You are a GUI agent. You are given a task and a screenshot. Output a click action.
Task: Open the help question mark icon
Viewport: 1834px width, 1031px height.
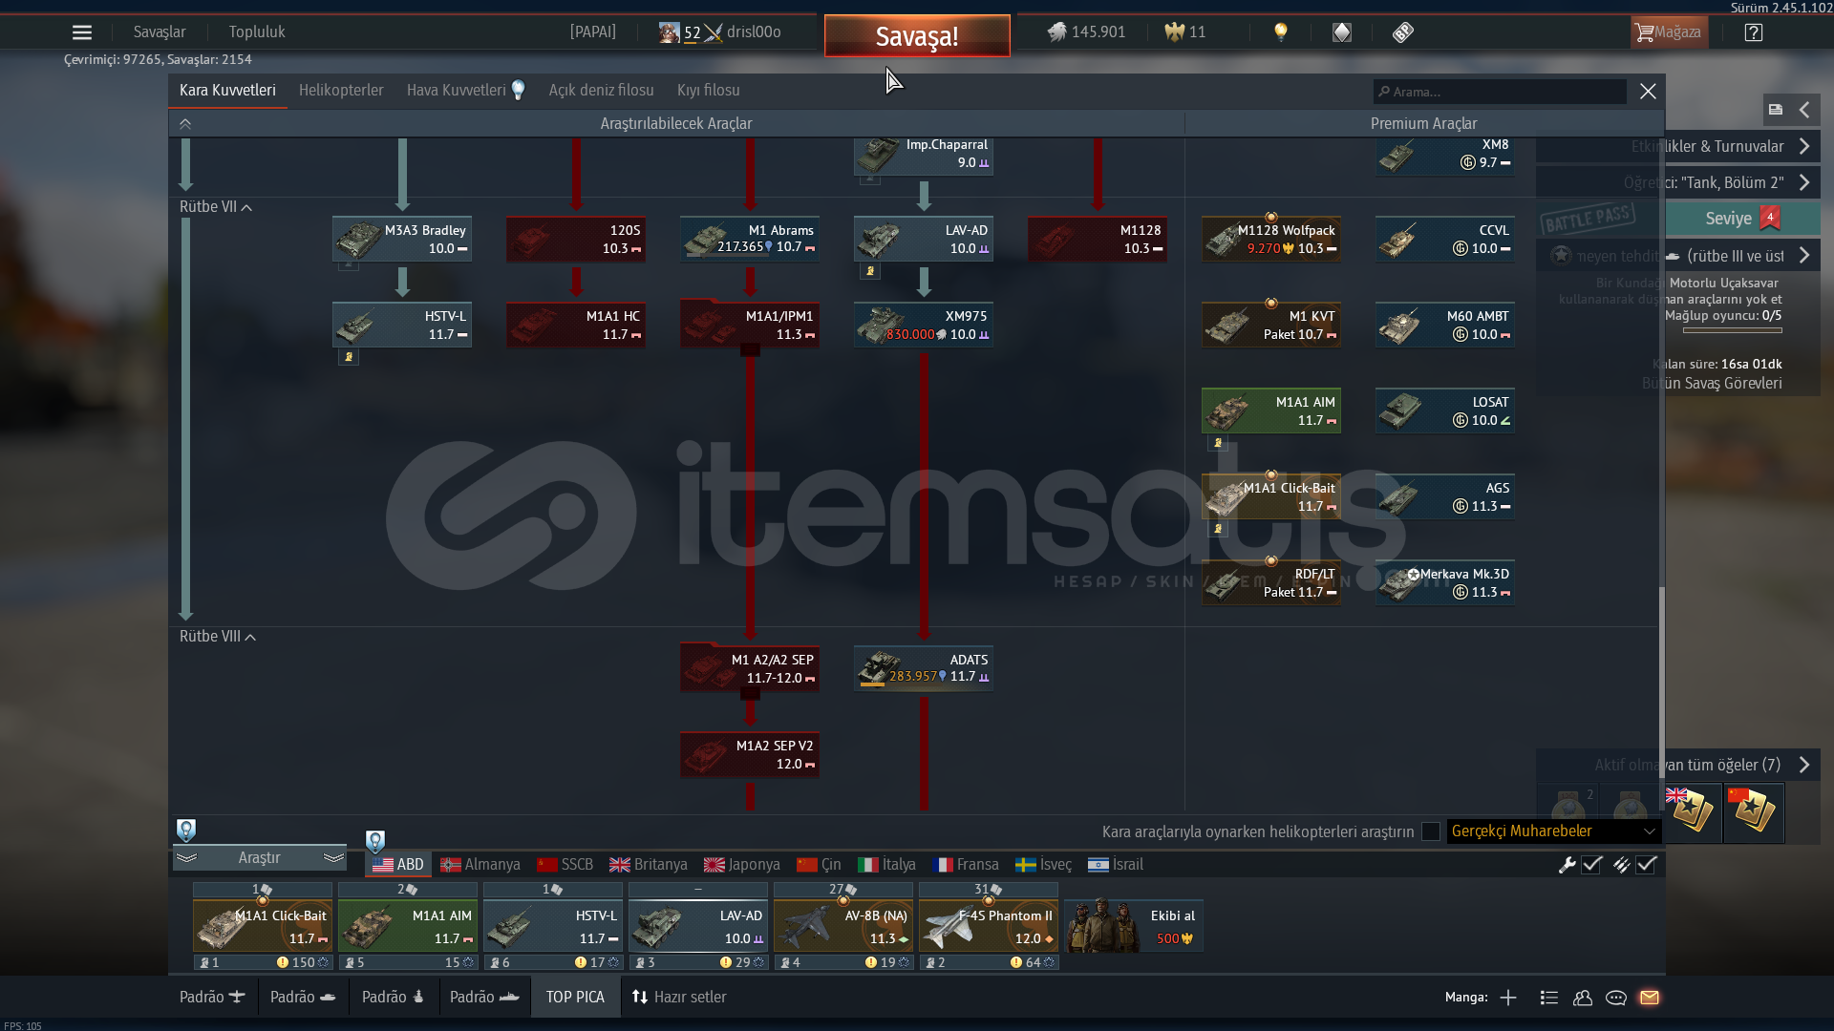click(1753, 32)
